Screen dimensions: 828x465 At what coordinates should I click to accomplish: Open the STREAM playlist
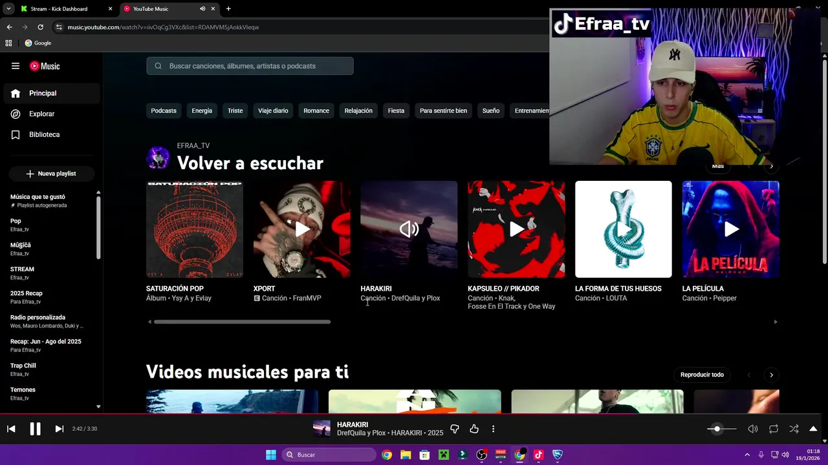click(52, 273)
